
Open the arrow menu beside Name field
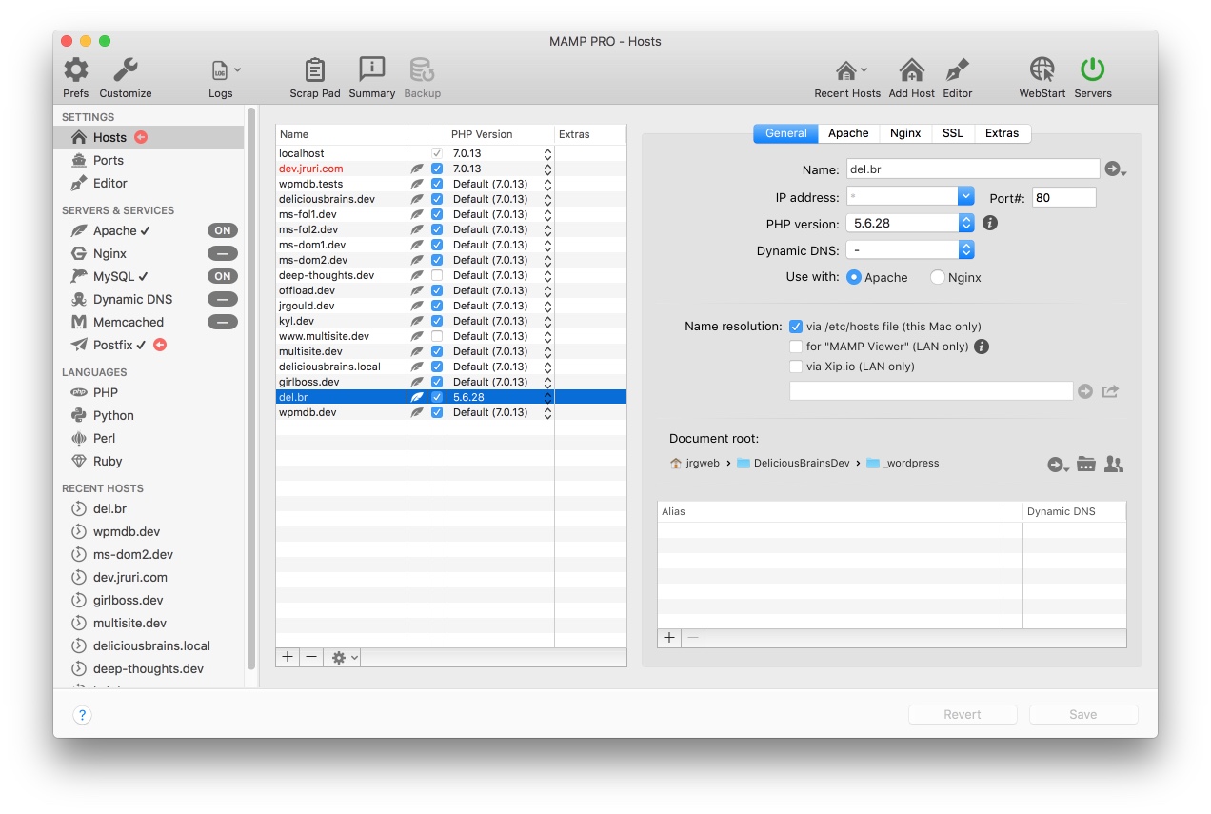pyautogui.click(x=1115, y=169)
